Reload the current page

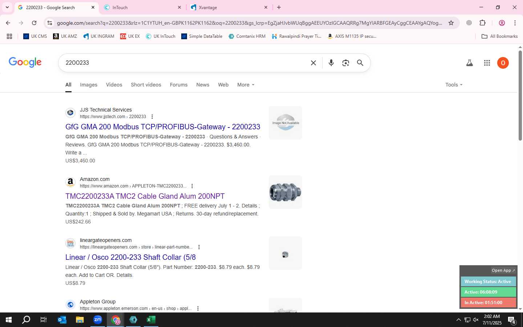click(x=34, y=23)
